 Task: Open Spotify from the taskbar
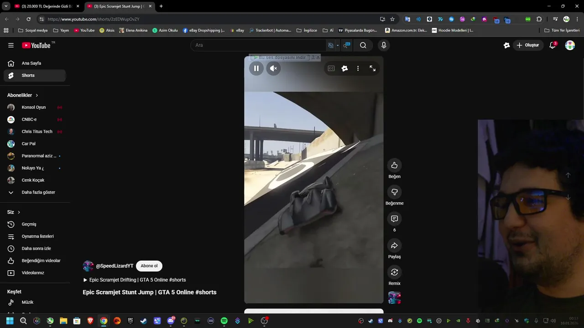pos(224,321)
